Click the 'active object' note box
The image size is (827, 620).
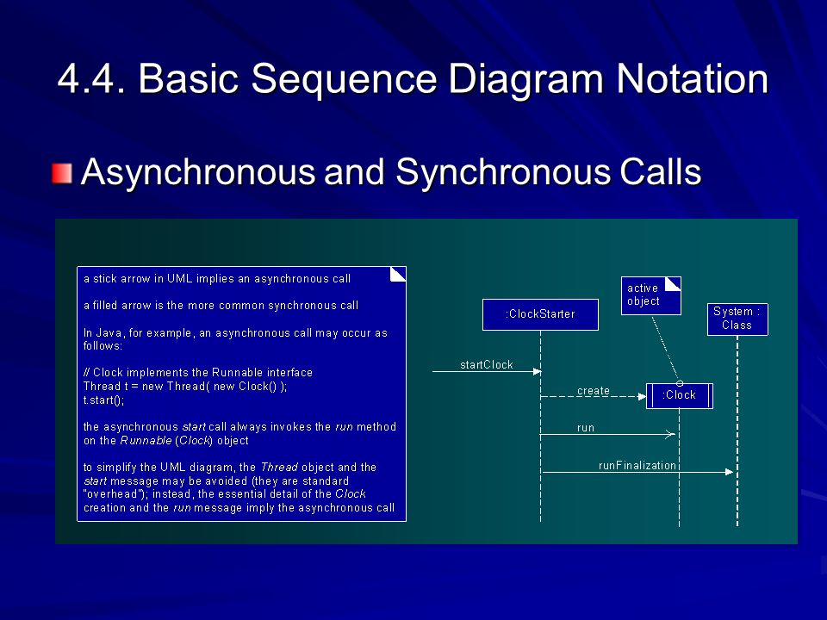(651, 295)
